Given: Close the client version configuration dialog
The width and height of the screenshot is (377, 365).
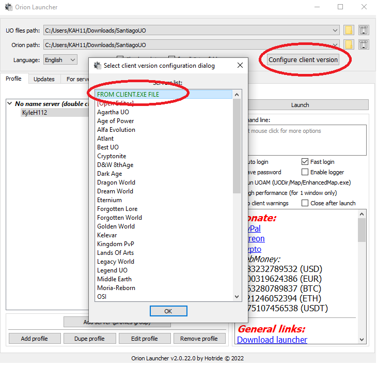Looking at the screenshot, I should 240,66.
